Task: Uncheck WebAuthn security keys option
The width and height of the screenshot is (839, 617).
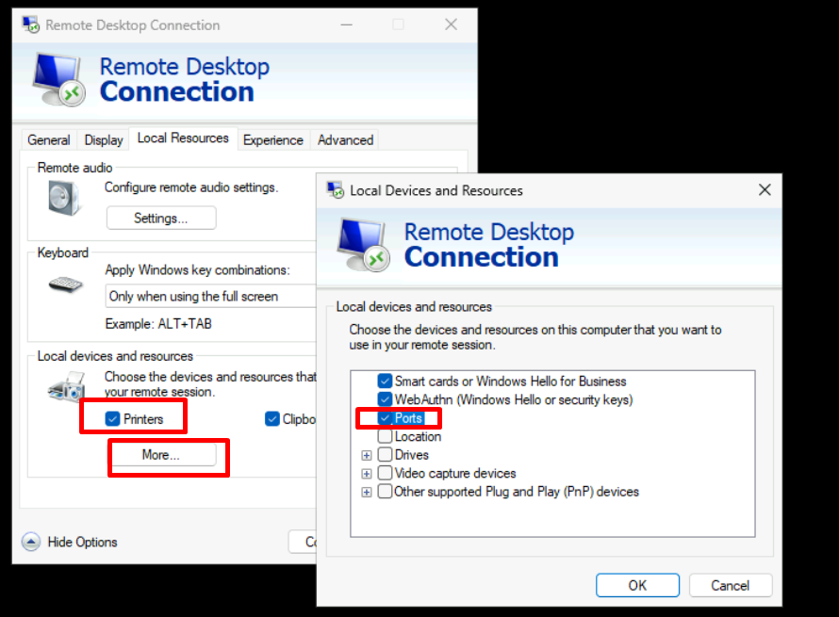Action: 385,399
